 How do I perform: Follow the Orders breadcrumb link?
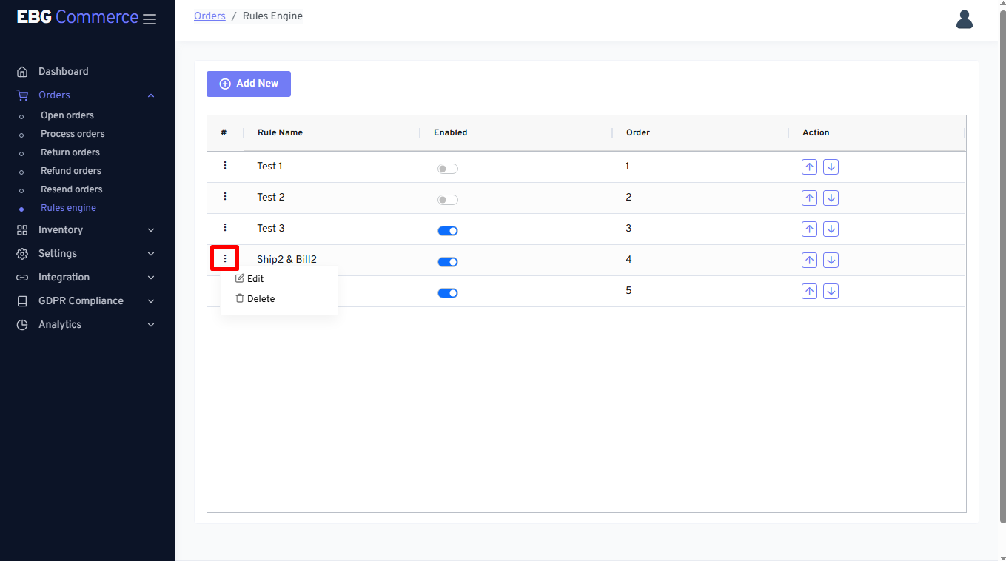coord(209,16)
